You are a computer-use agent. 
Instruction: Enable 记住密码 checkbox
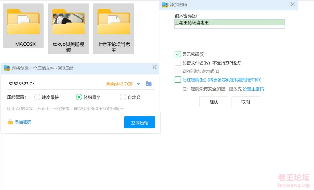point(178,80)
